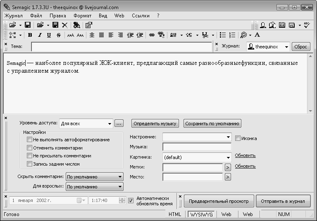Justify the text
The image size is (317, 221).
pyautogui.click(x=101, y=35)
